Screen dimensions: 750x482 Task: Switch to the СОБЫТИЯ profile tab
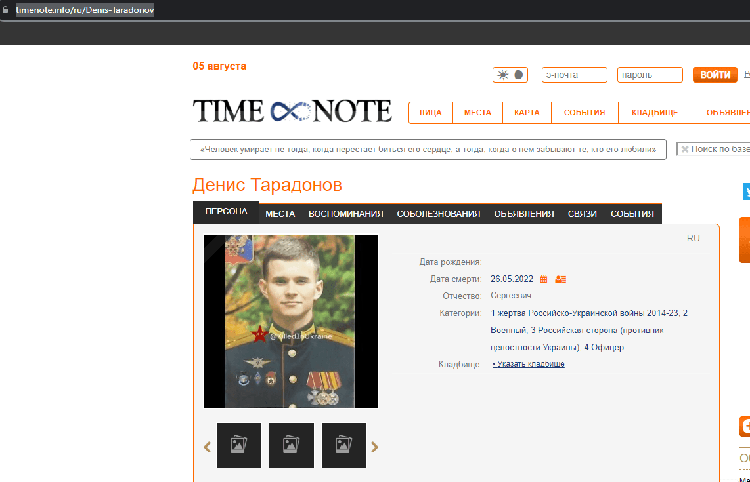tap(632, 214)
